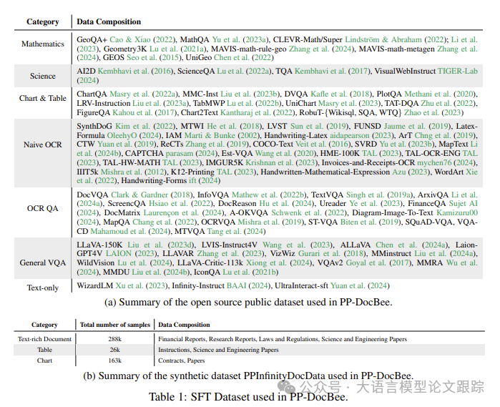Open the parasam (2024) CAPTCHA reference
This screenshot has height=407, width=500.
pyautogui.click(x=191, y=153)
